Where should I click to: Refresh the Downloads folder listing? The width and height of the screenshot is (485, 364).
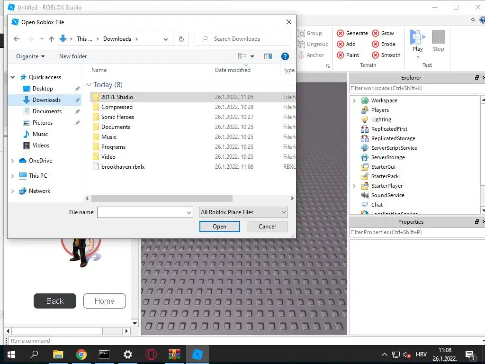(x=181, y=39)
